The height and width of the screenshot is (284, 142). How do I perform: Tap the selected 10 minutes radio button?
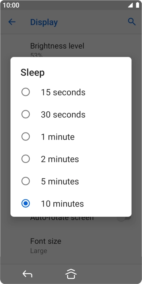point(26,203)
